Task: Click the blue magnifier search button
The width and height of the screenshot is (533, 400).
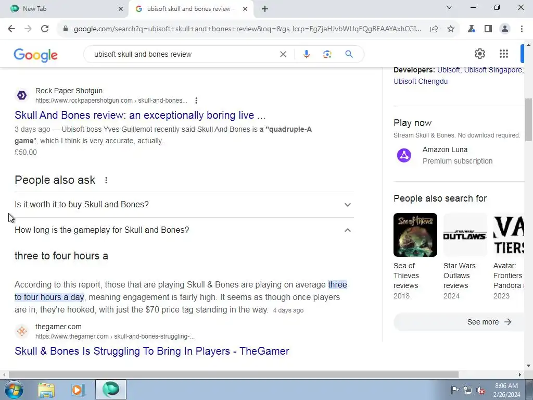Action: click(x=349, y=54)
